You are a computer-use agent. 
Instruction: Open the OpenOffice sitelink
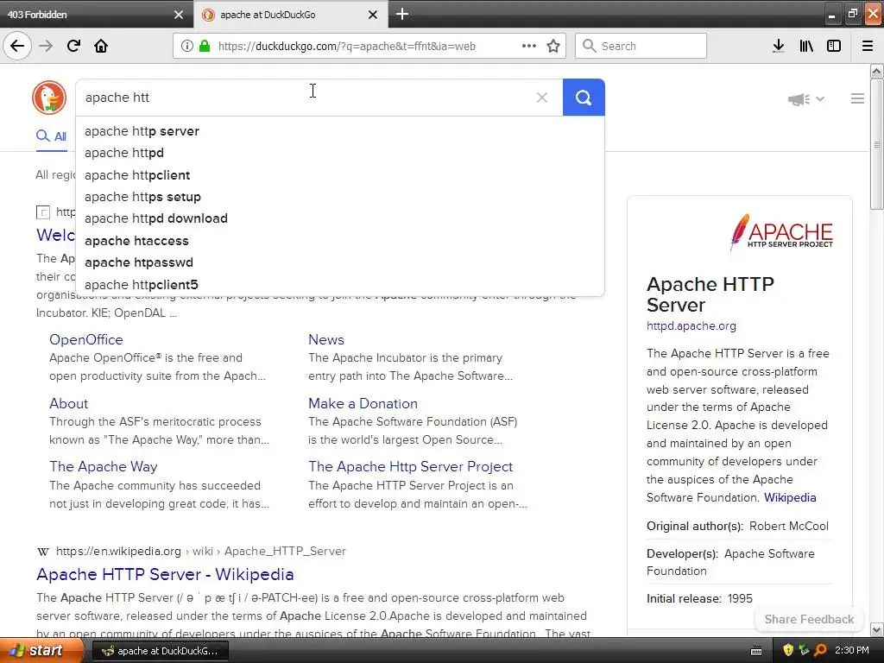(85, 339)
